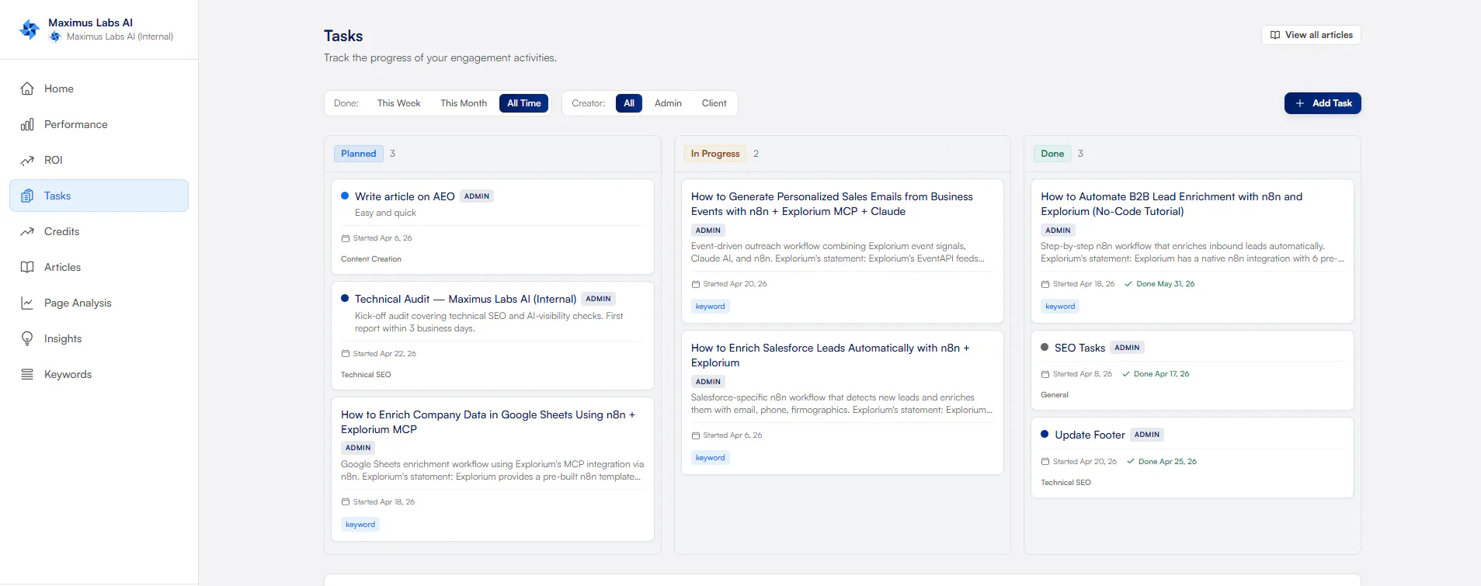Open the Update Footer task
Screen dimensions: 1481x586
1192,457
